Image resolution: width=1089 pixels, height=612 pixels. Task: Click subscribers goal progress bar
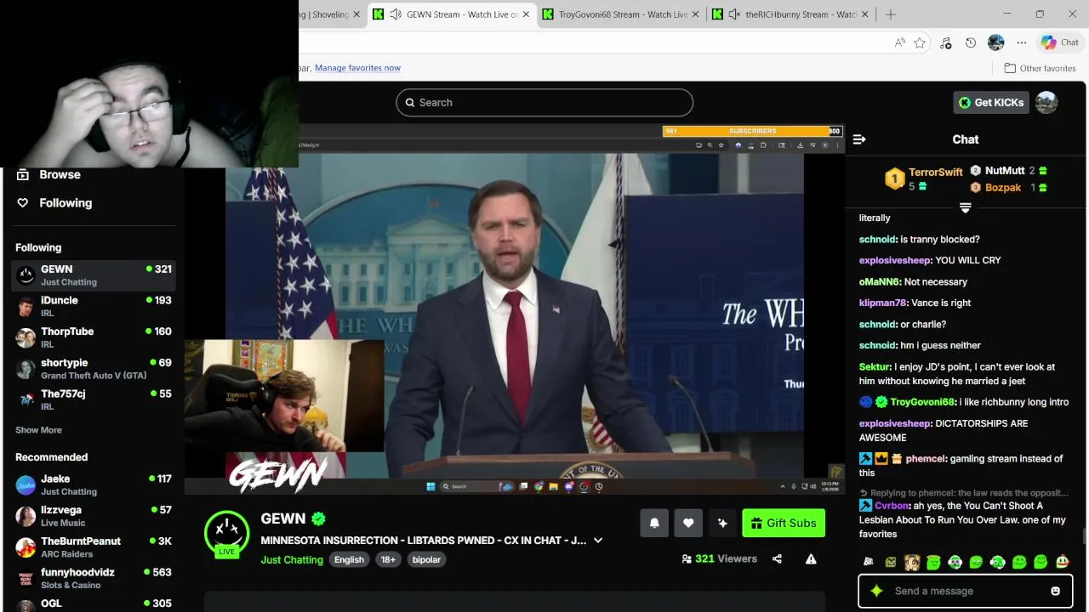click(x=752, y=131)
